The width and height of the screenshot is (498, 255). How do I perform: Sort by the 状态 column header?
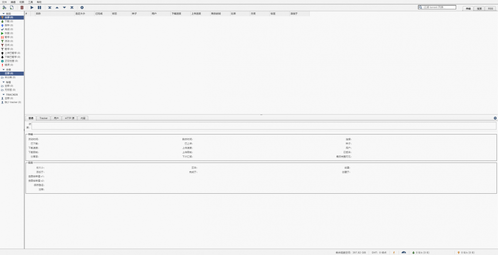(x=121, y=13)
